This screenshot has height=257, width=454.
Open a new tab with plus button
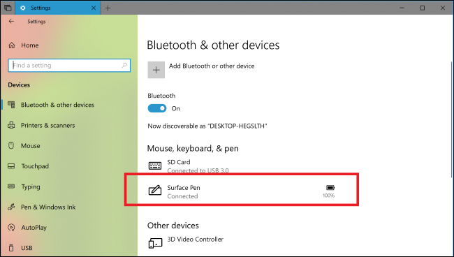click(x=108, y=8)
